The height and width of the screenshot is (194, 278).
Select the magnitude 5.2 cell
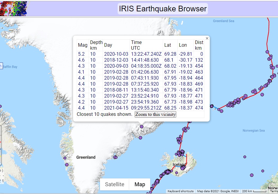point(83,54)
